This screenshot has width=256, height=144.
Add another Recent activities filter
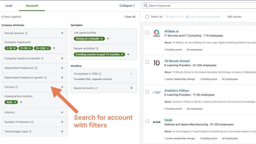pos(128,54)
